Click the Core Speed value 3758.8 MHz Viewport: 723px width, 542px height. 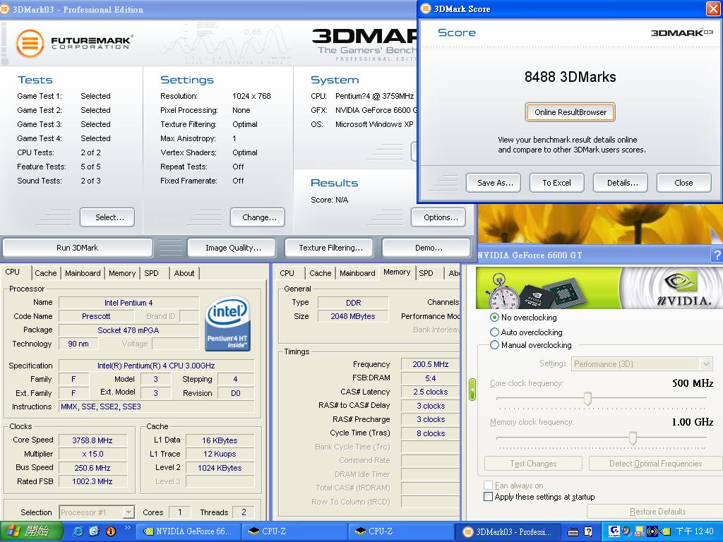[92, 440]
